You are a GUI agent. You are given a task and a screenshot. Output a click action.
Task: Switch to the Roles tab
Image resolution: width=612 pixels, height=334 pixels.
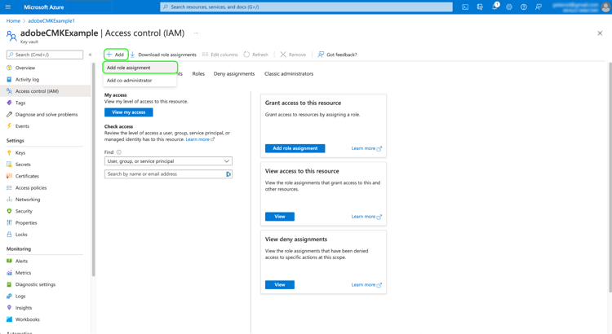pyautogui.click(x=198, y=73)
